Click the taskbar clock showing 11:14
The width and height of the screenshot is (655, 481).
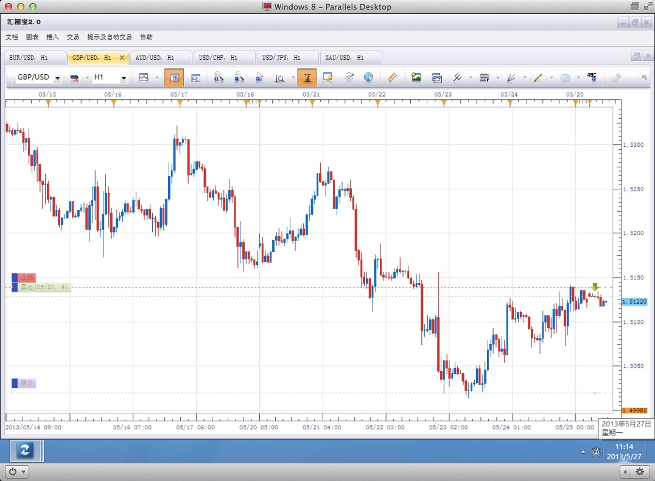pos(624,452)
